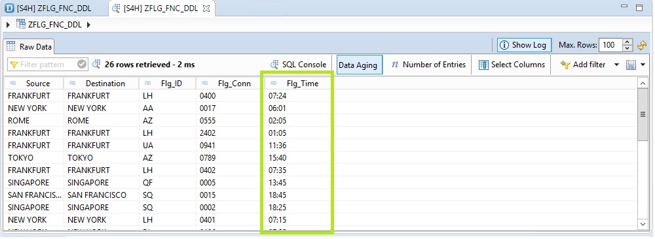Toggle the Show Log button
This screenshot has width=655, height=239.
click(x=524, y=45)
